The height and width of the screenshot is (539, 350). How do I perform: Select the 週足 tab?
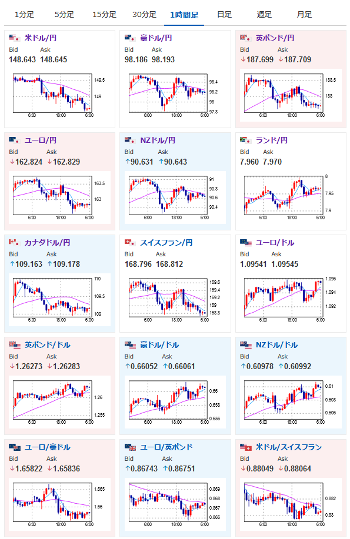264,15
